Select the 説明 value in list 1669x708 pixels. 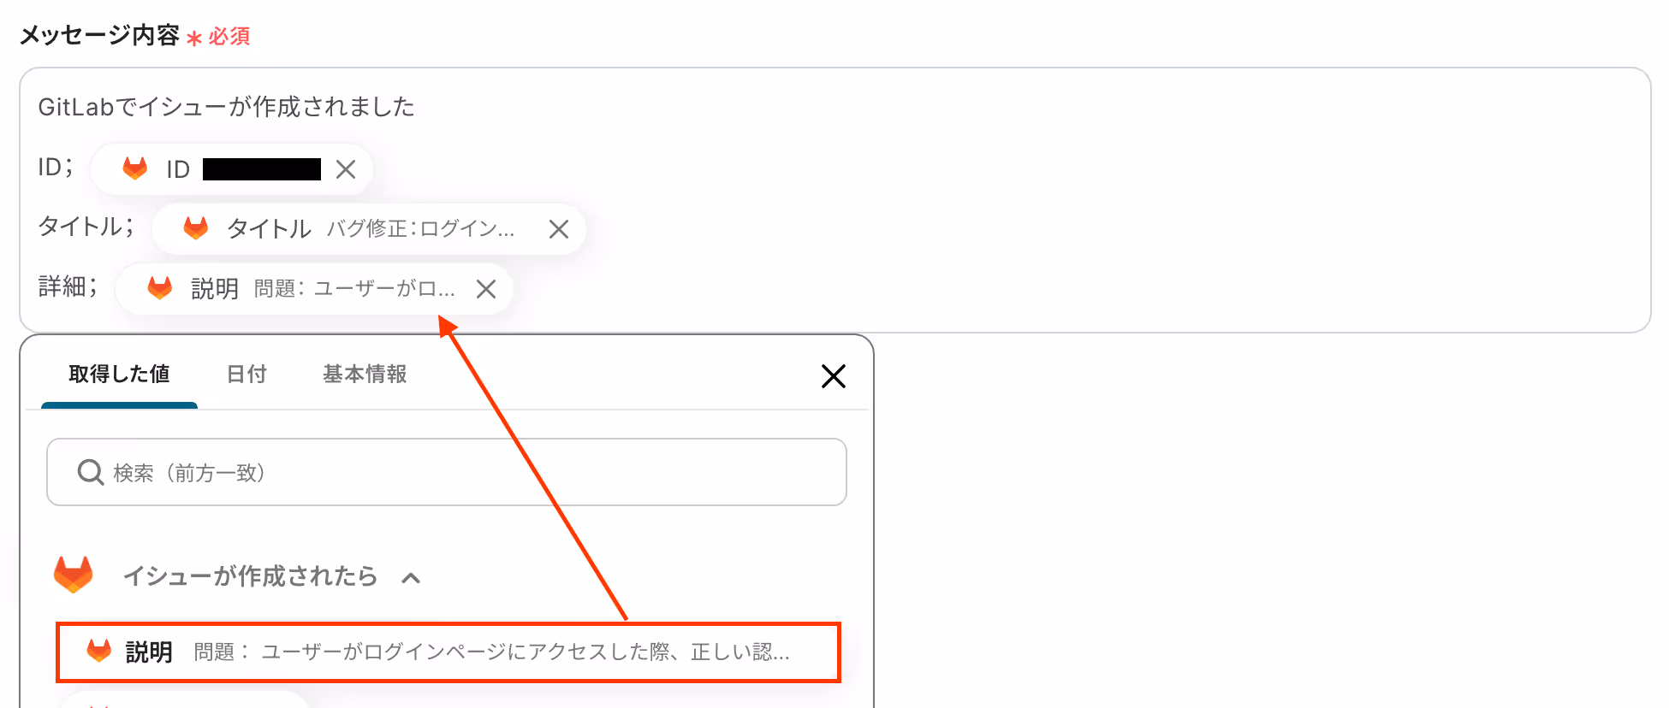pyautogui.click(x=448, y=652)
